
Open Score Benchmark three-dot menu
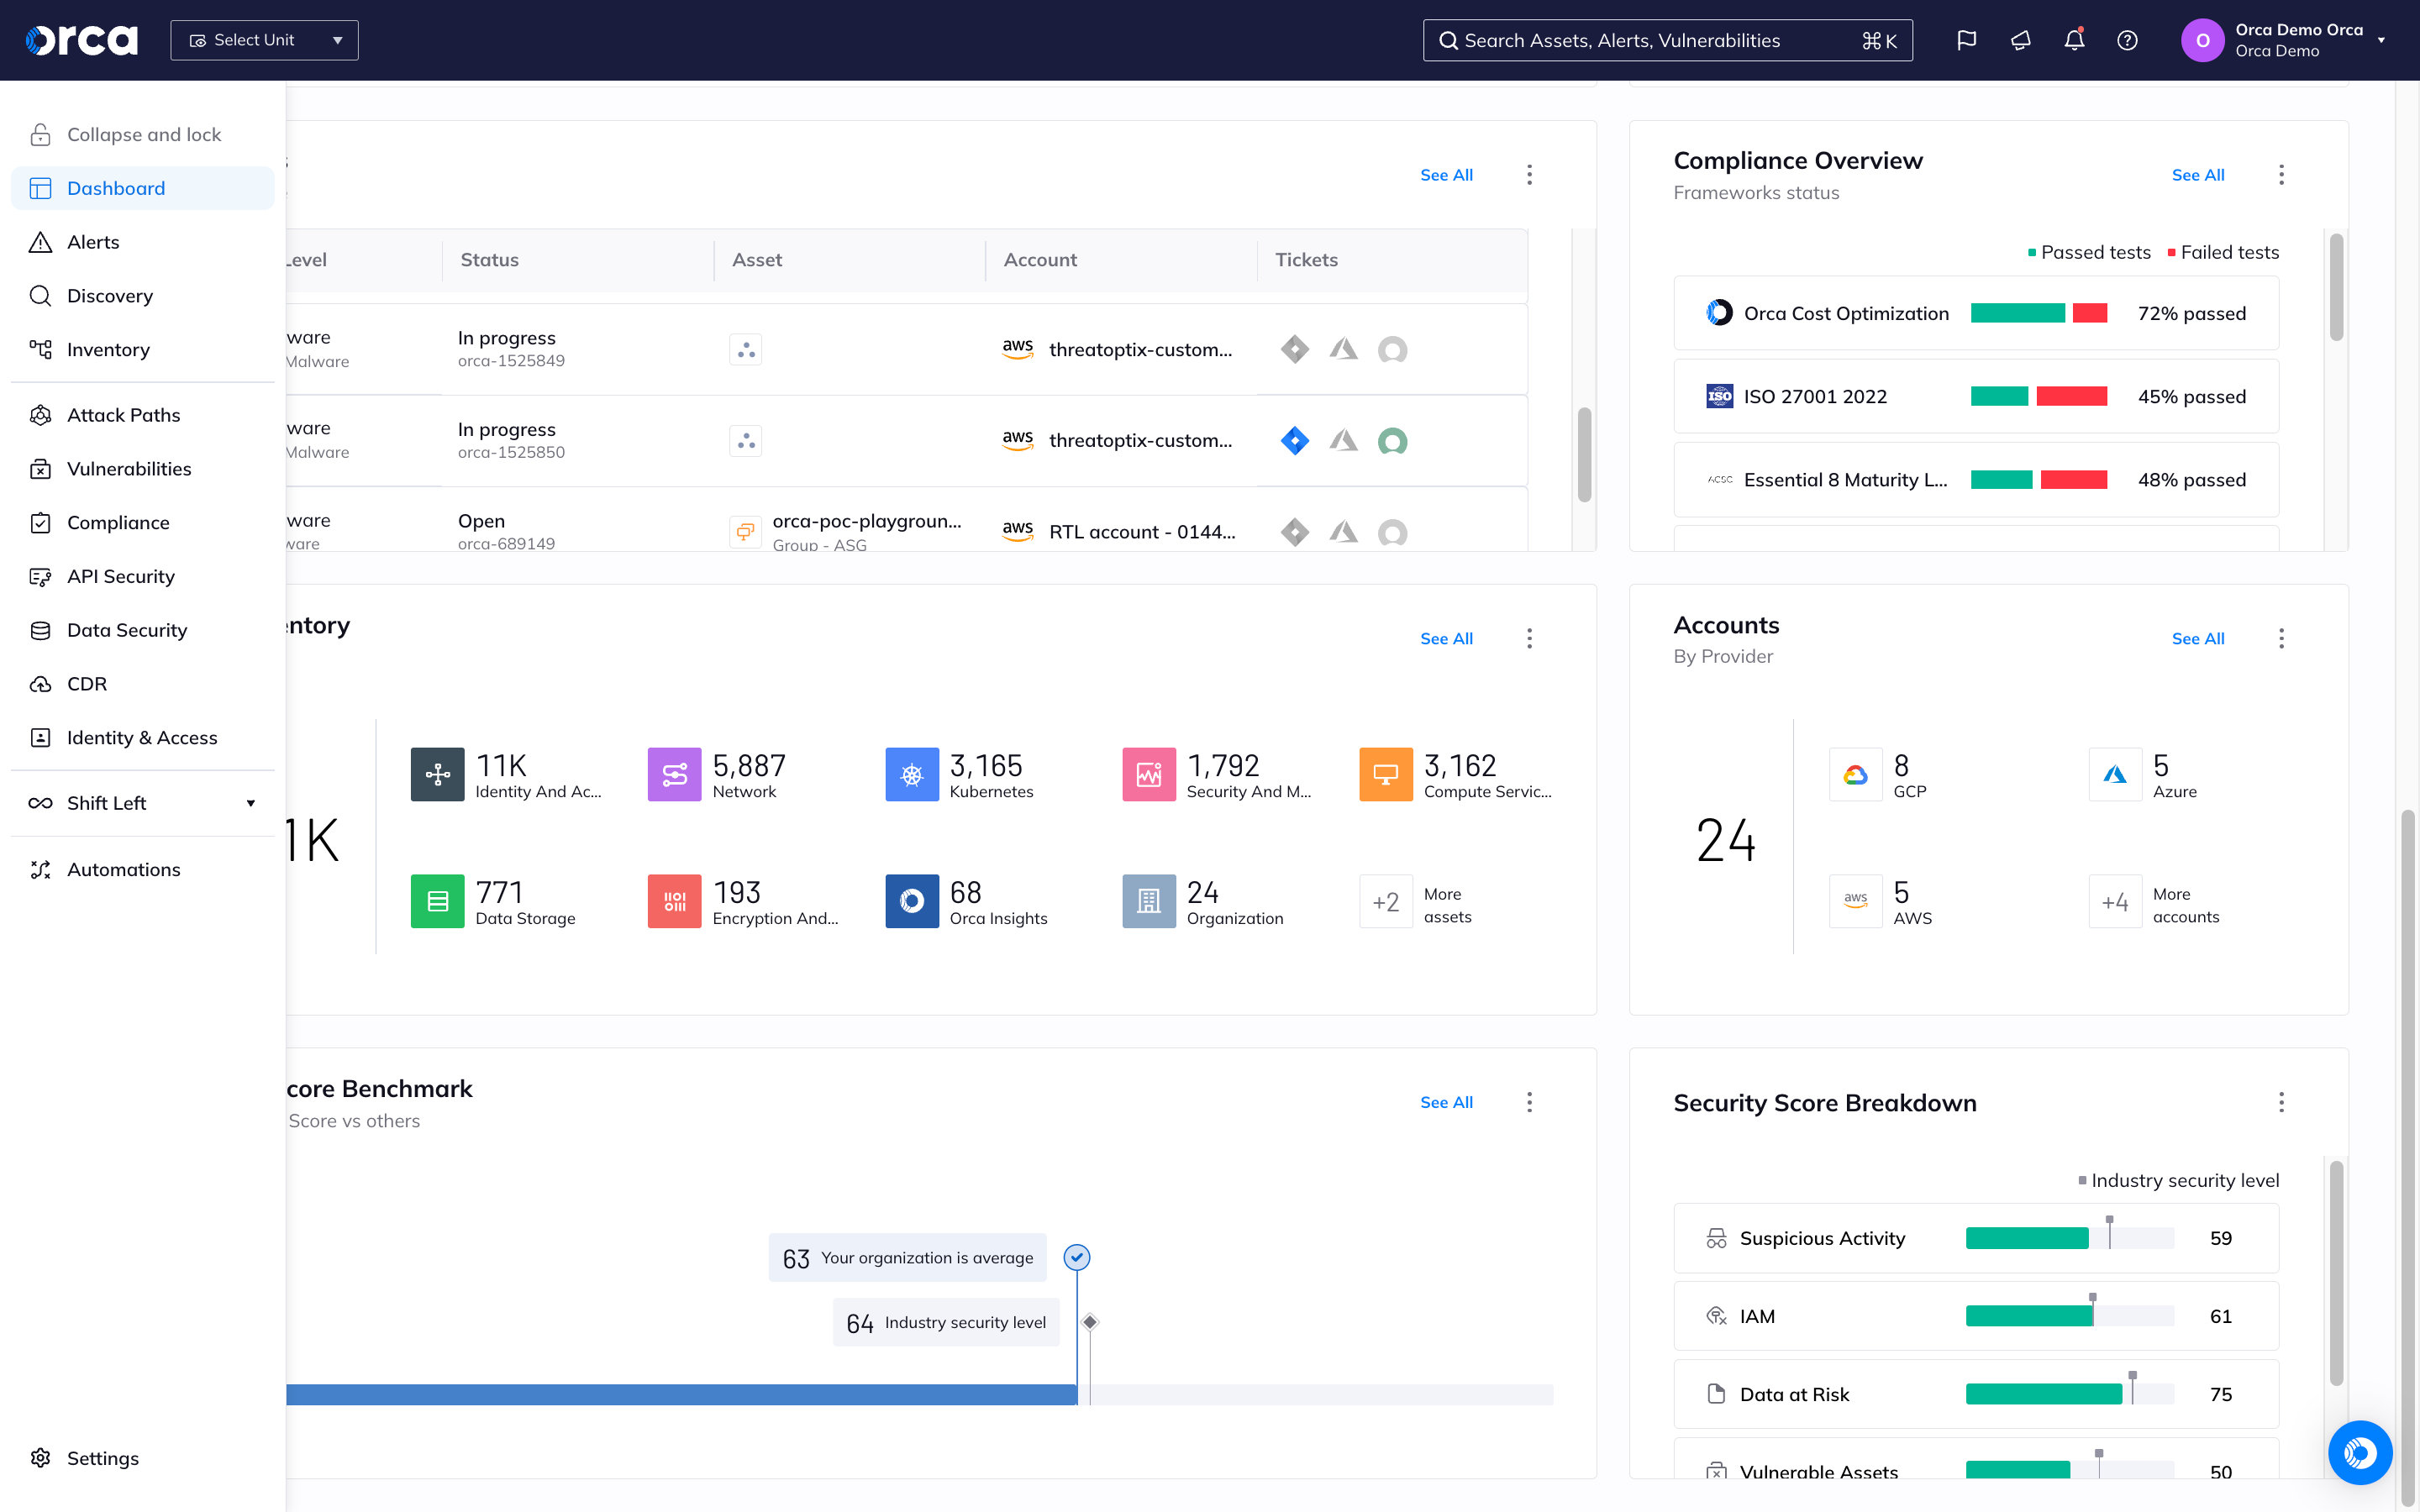[x=1529, y=1102]
